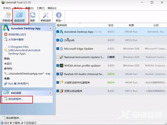Click 添加新程序 button in bottom bar
This screenshot has height=125, width=167.
tap(12, 118)
